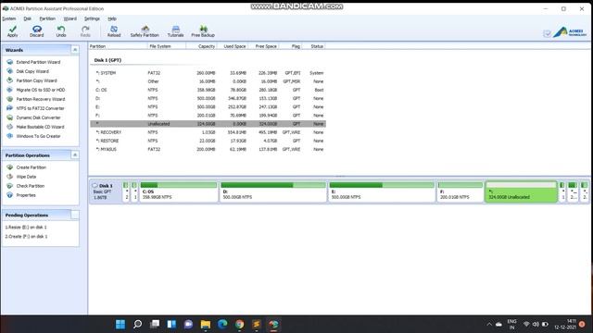Sort by Status column header
Image resolution: width=593 pixels, height=333 pixels.
313,46
